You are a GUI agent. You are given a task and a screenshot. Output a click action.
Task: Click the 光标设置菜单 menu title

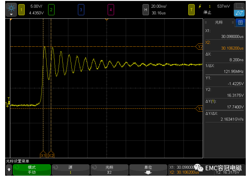[x=18, y=161]
